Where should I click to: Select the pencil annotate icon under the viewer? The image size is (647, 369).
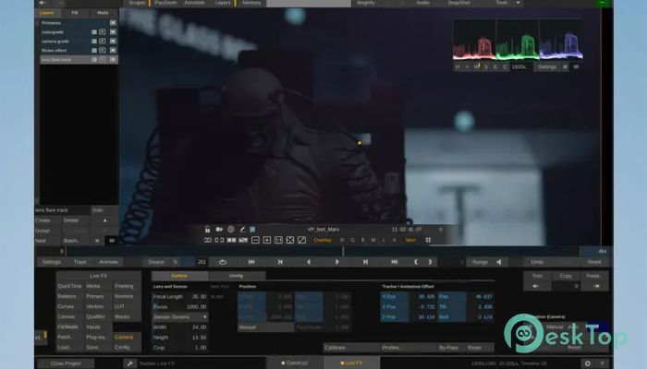tap(242, 230)
